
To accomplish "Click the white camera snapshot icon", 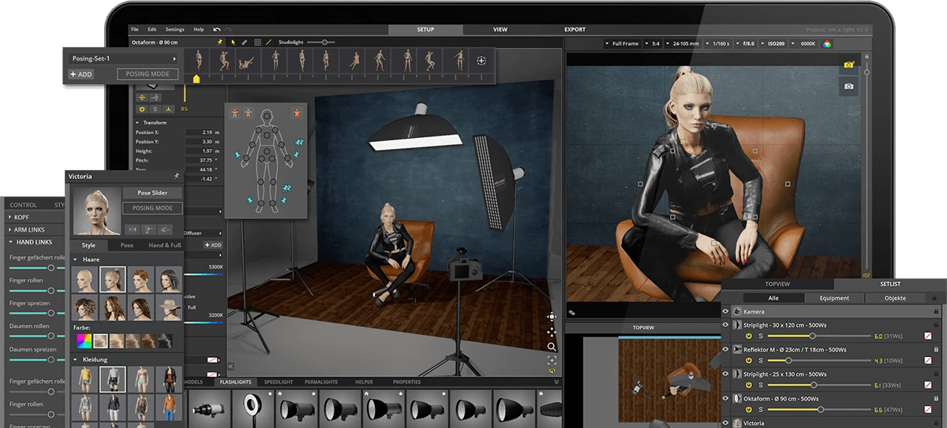I will point(849,87).
